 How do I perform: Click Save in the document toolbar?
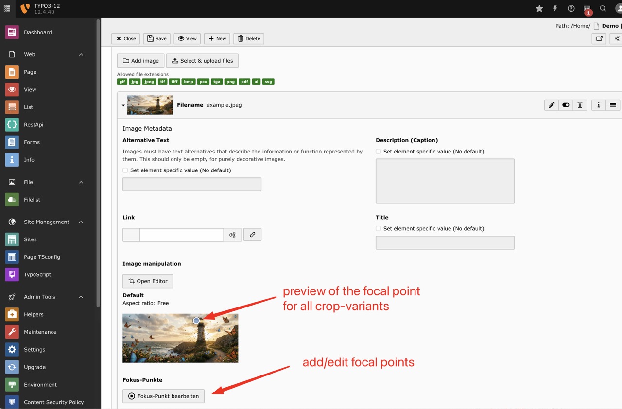[156, 38]
